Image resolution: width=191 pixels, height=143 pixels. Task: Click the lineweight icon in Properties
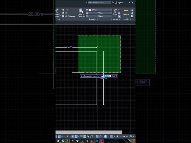(87, 13)
